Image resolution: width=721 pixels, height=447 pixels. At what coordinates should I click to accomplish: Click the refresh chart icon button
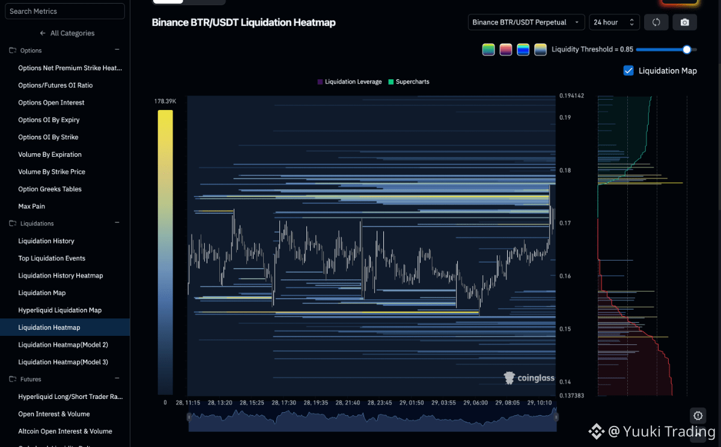click(x=656, y=22)
